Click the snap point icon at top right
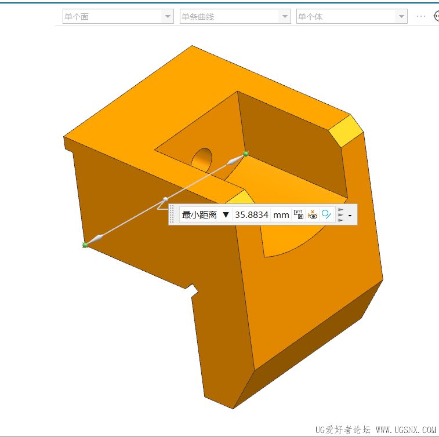 (436, 16)
